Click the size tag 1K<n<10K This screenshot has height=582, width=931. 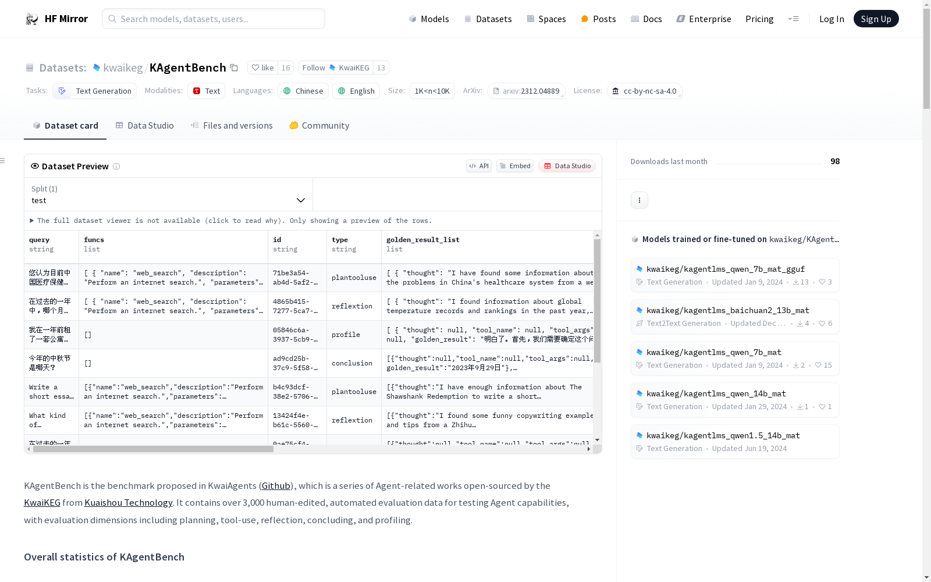(x=432, y=91)
